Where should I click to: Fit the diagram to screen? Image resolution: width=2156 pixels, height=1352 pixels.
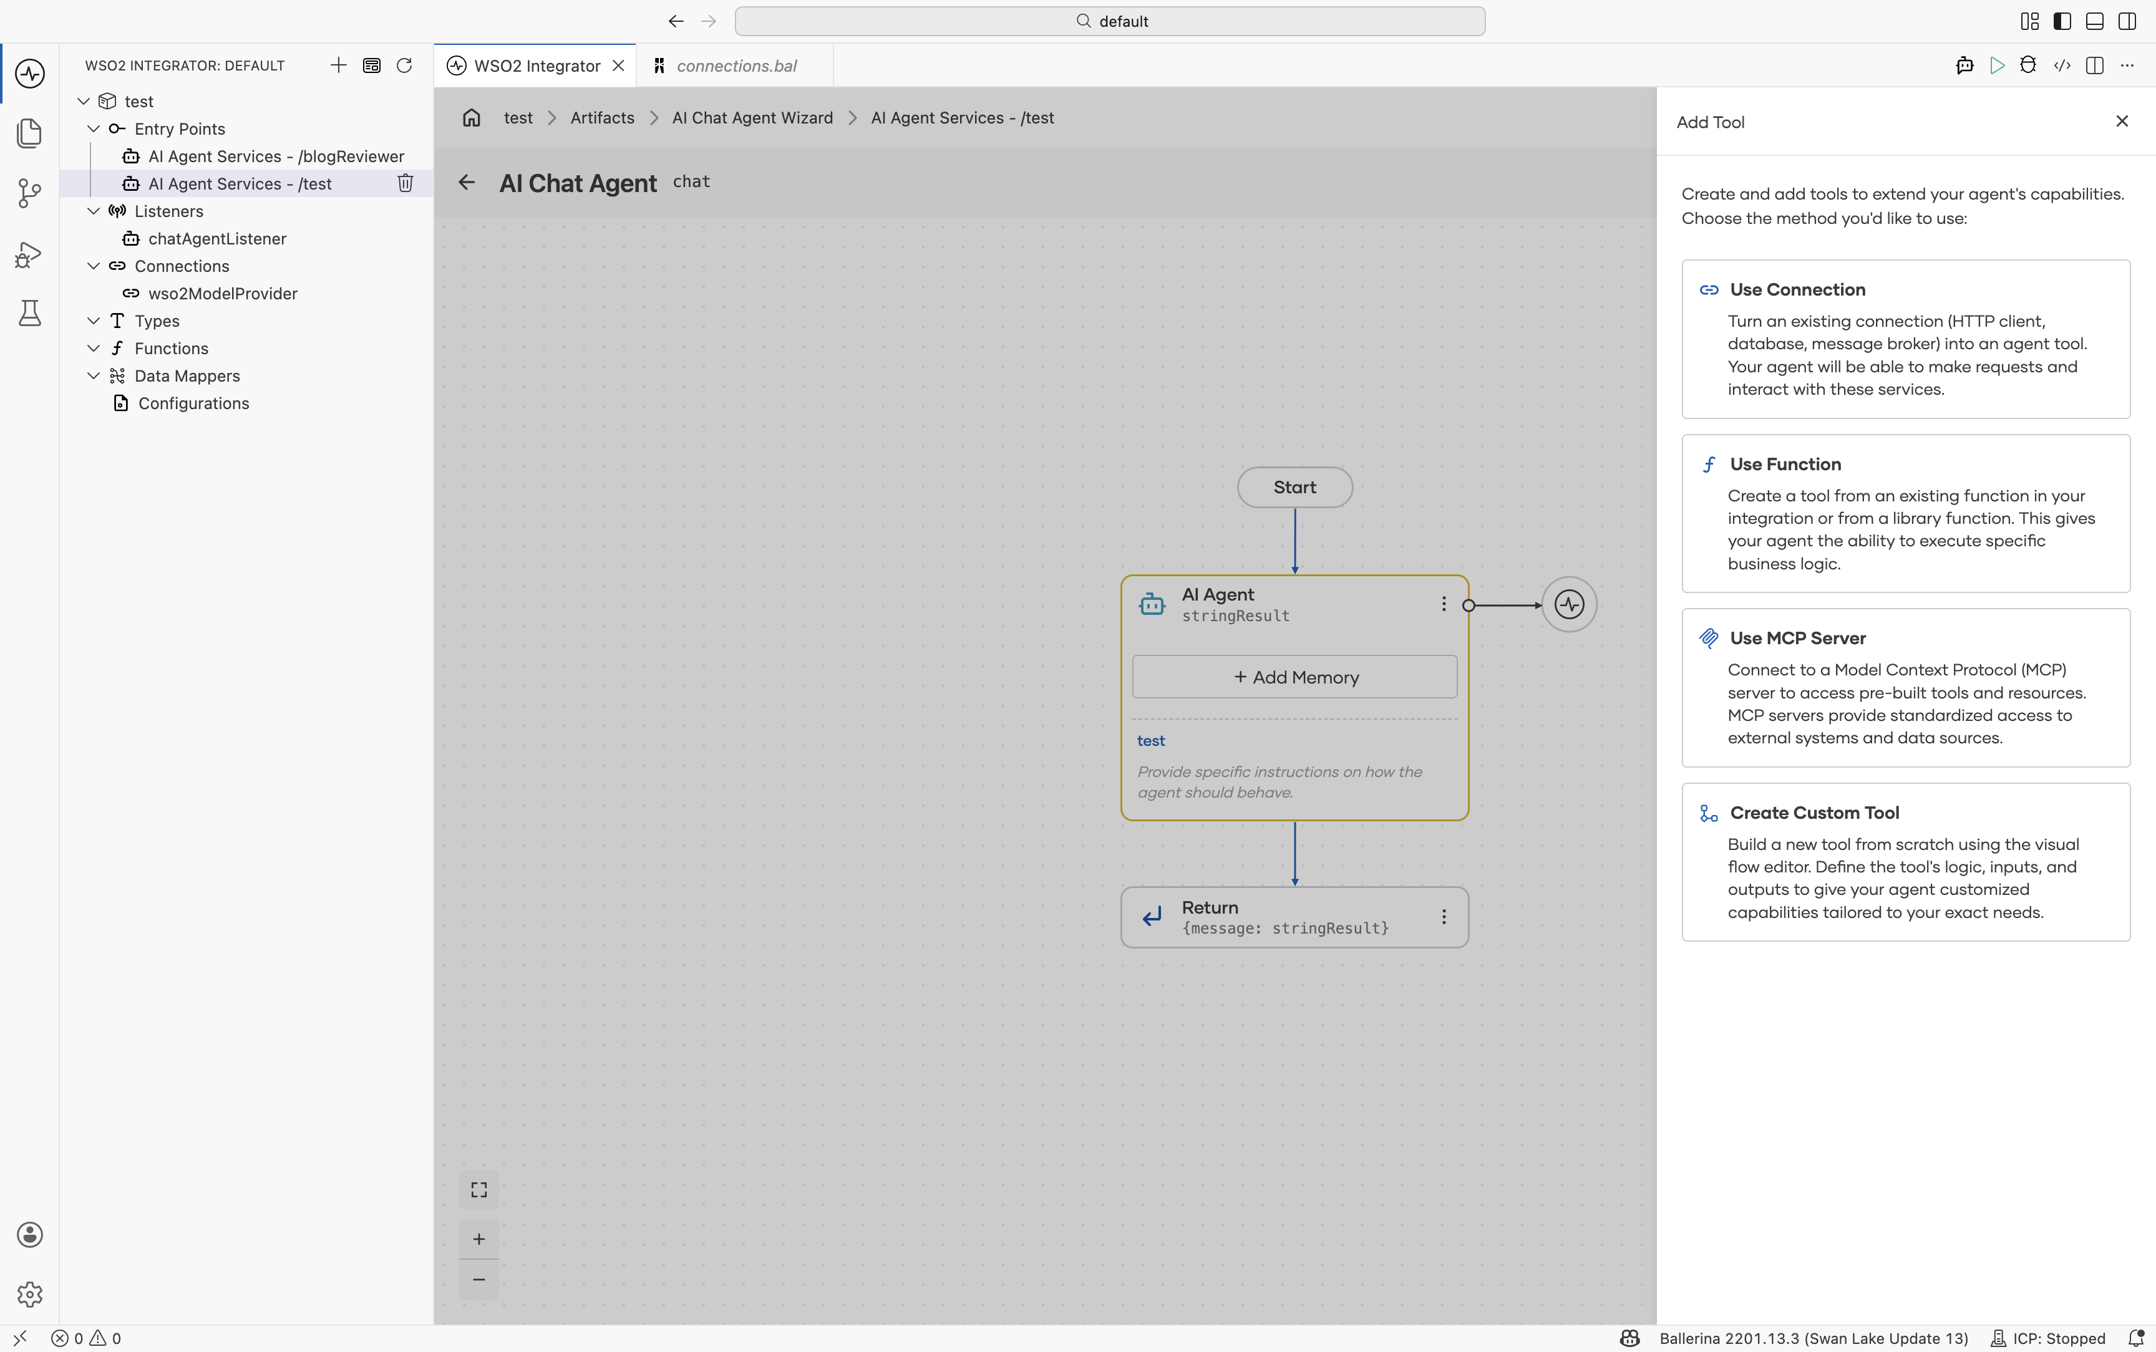tap(479, 1190)
